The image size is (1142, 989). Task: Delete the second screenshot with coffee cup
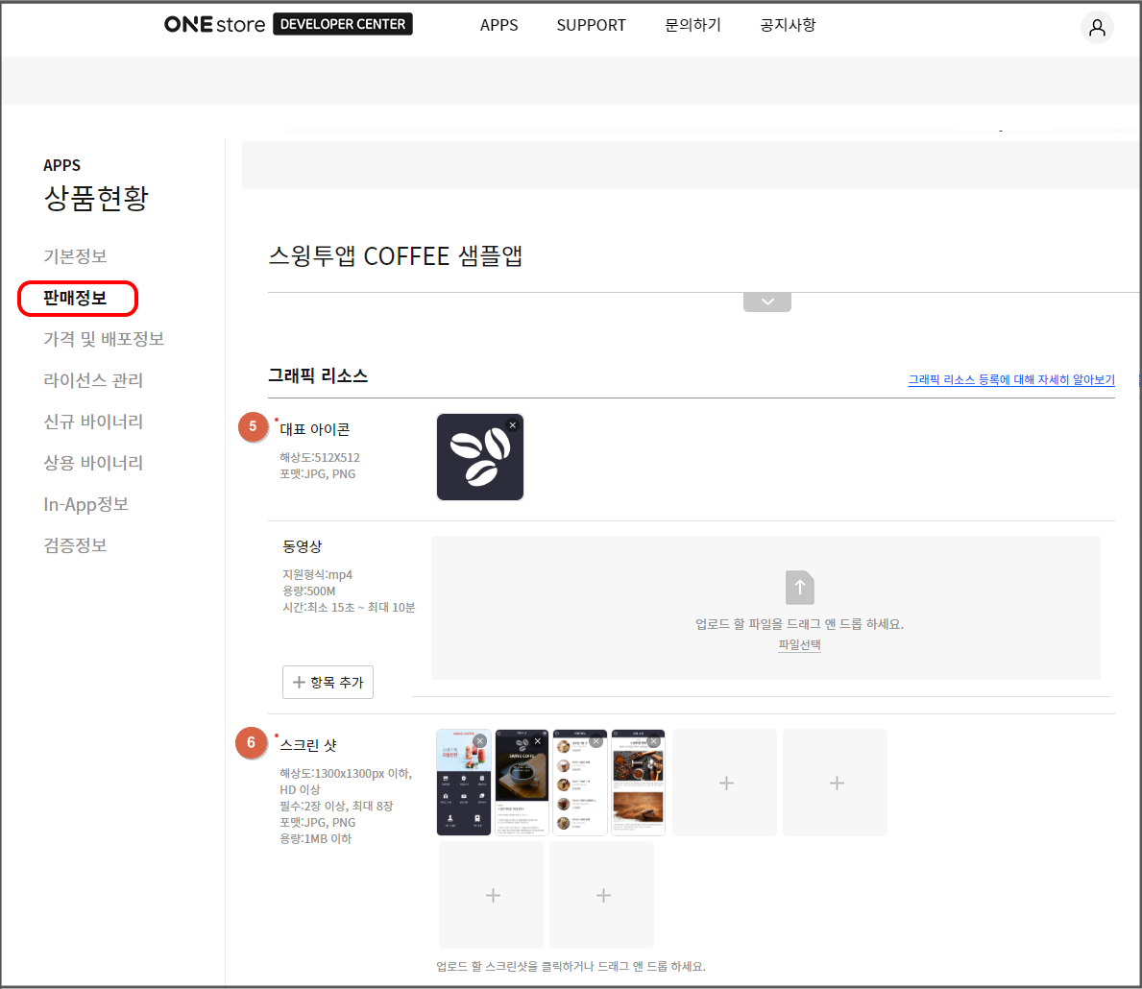537,741
